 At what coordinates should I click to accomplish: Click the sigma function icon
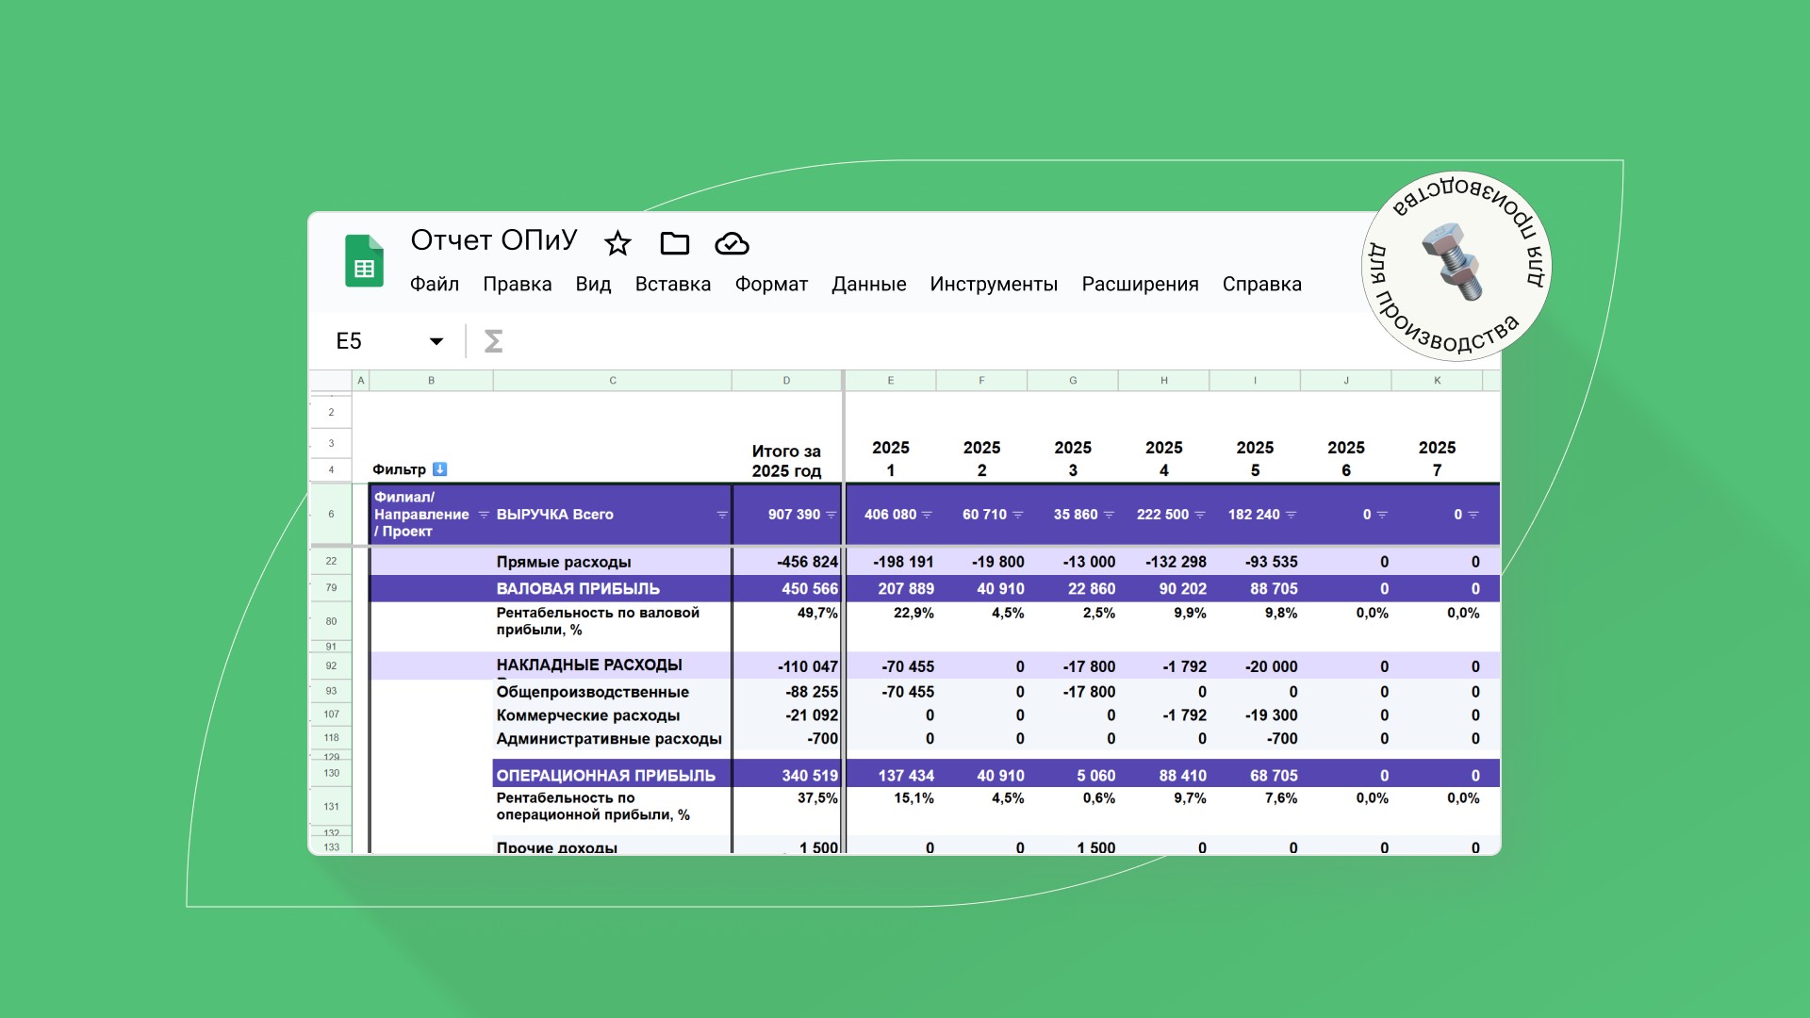(493, 340)
